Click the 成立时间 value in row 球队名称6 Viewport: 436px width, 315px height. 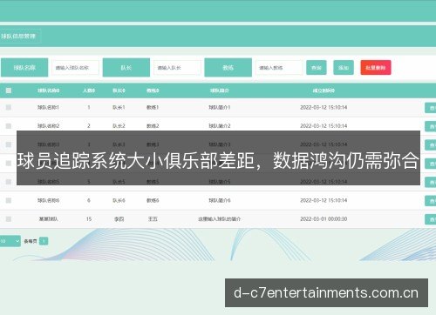click(x=324, y=200)
